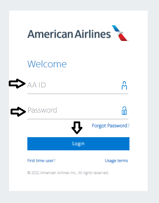Click the American Airlines flight symbol logo

120,33
